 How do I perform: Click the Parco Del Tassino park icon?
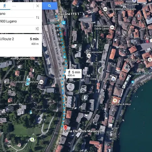click(x=32, y=140)
